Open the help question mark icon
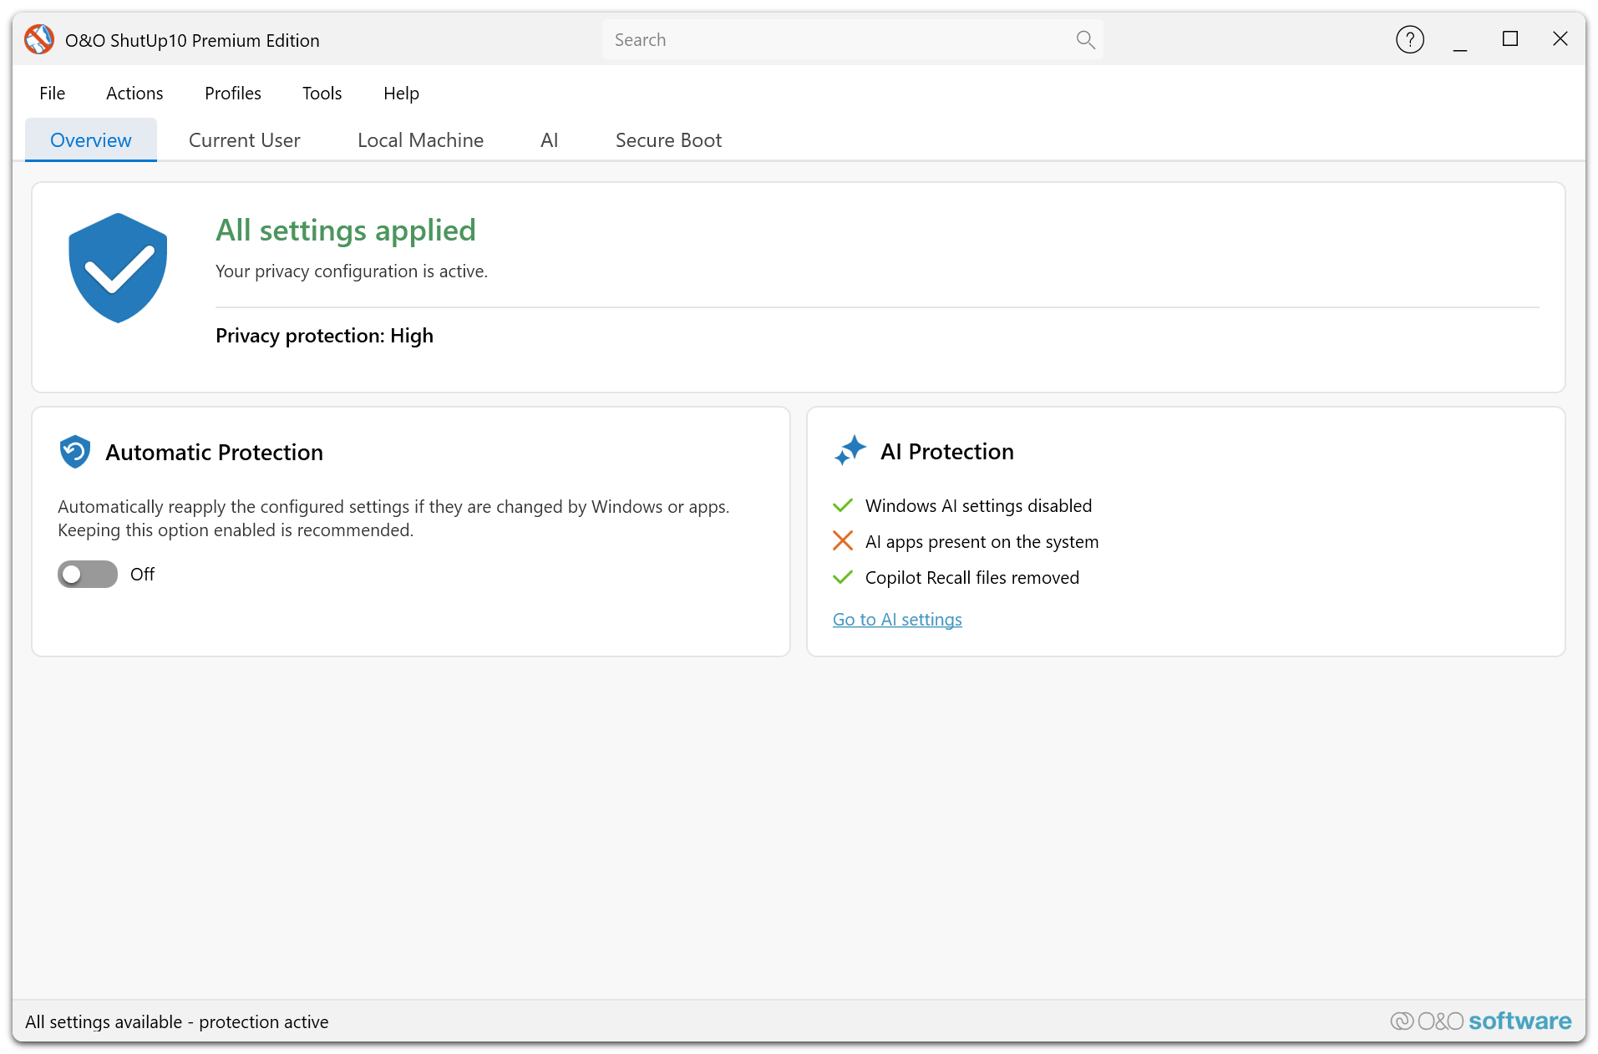Viewport: 1598px width, 1054px height. (x=1409, y=39)
